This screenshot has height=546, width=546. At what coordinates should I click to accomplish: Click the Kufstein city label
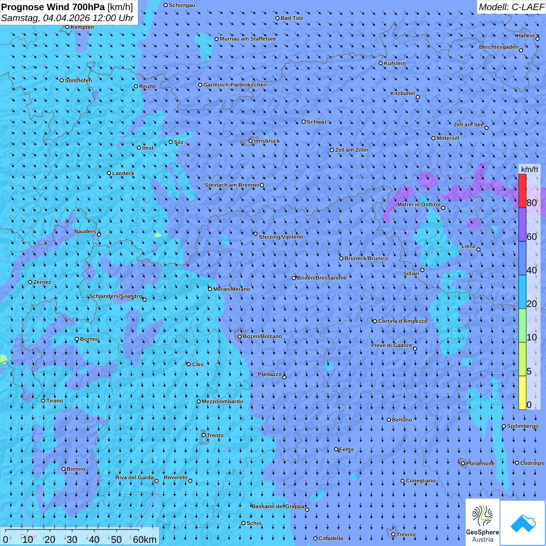tap(395, 63)
